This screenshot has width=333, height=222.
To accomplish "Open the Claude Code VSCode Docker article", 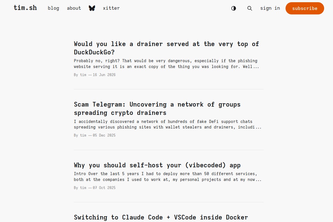I will tap(161, 217).
